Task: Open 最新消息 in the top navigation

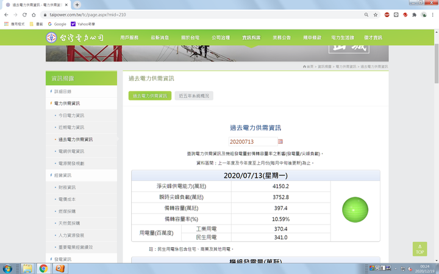Action: pyautogui.click(x=160, y=38)
